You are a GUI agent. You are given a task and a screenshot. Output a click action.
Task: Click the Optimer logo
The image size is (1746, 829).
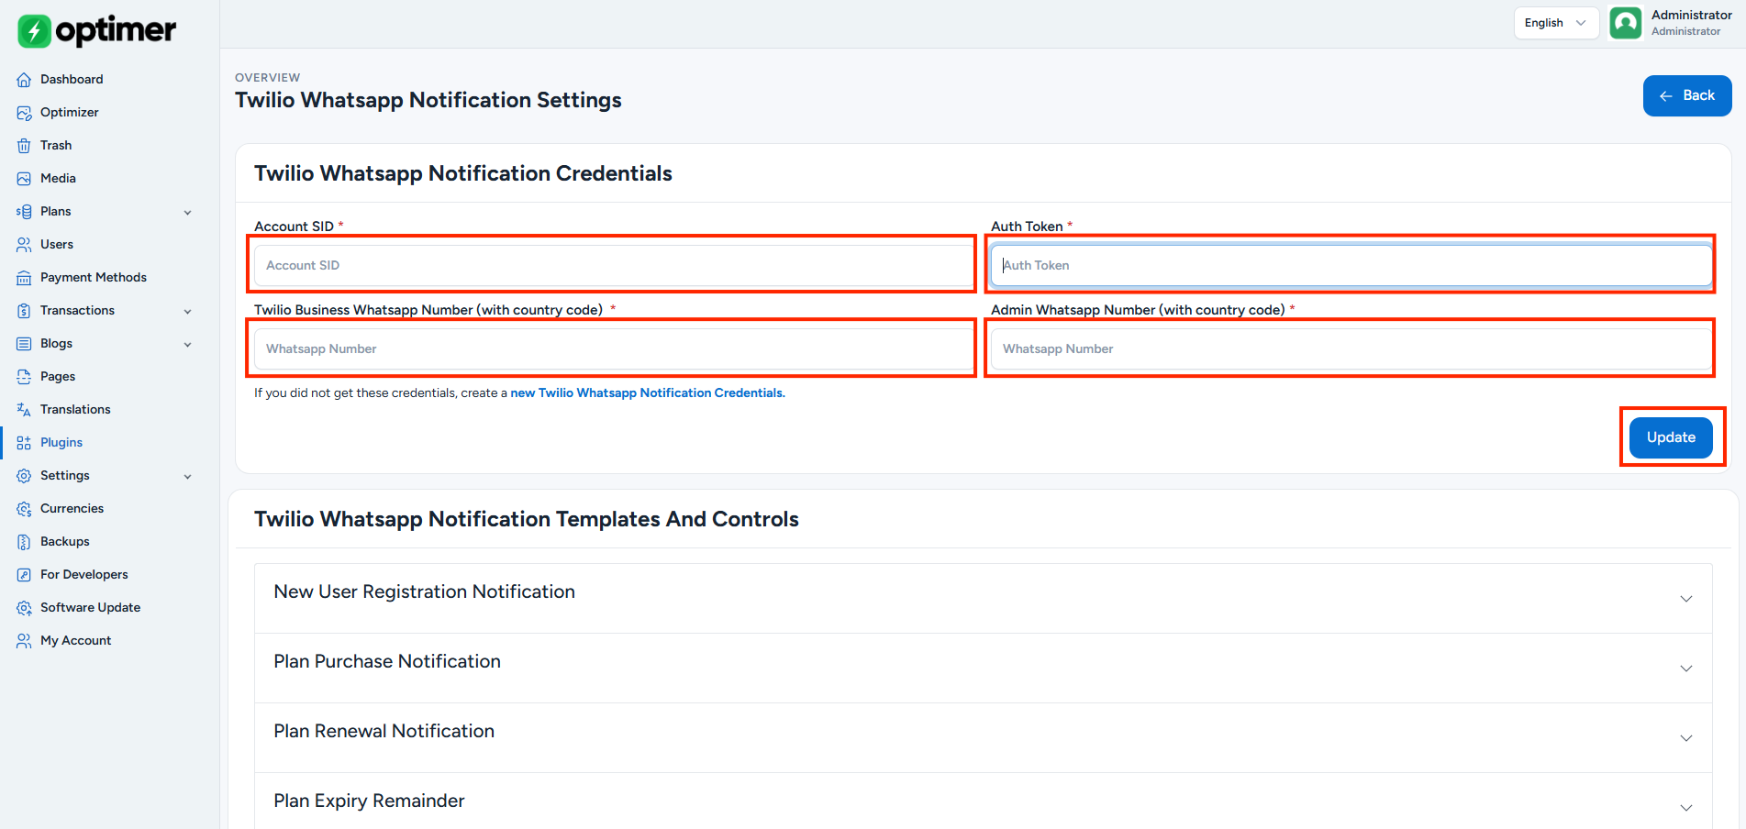pyautogui.click(x=96, y=31)
